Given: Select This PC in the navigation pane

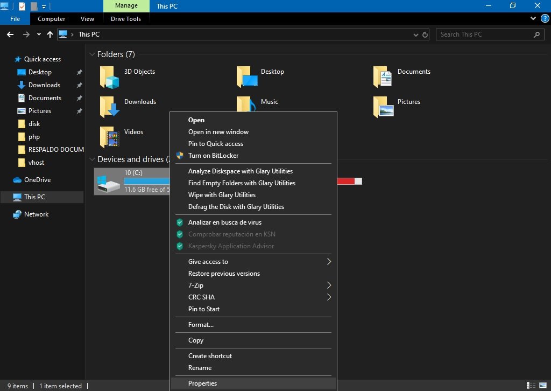Looking at the screenshot, I should pos(42,197).
